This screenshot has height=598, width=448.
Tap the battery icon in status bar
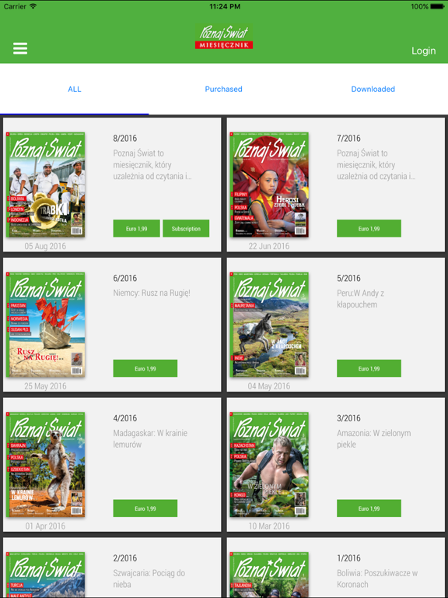437,6
